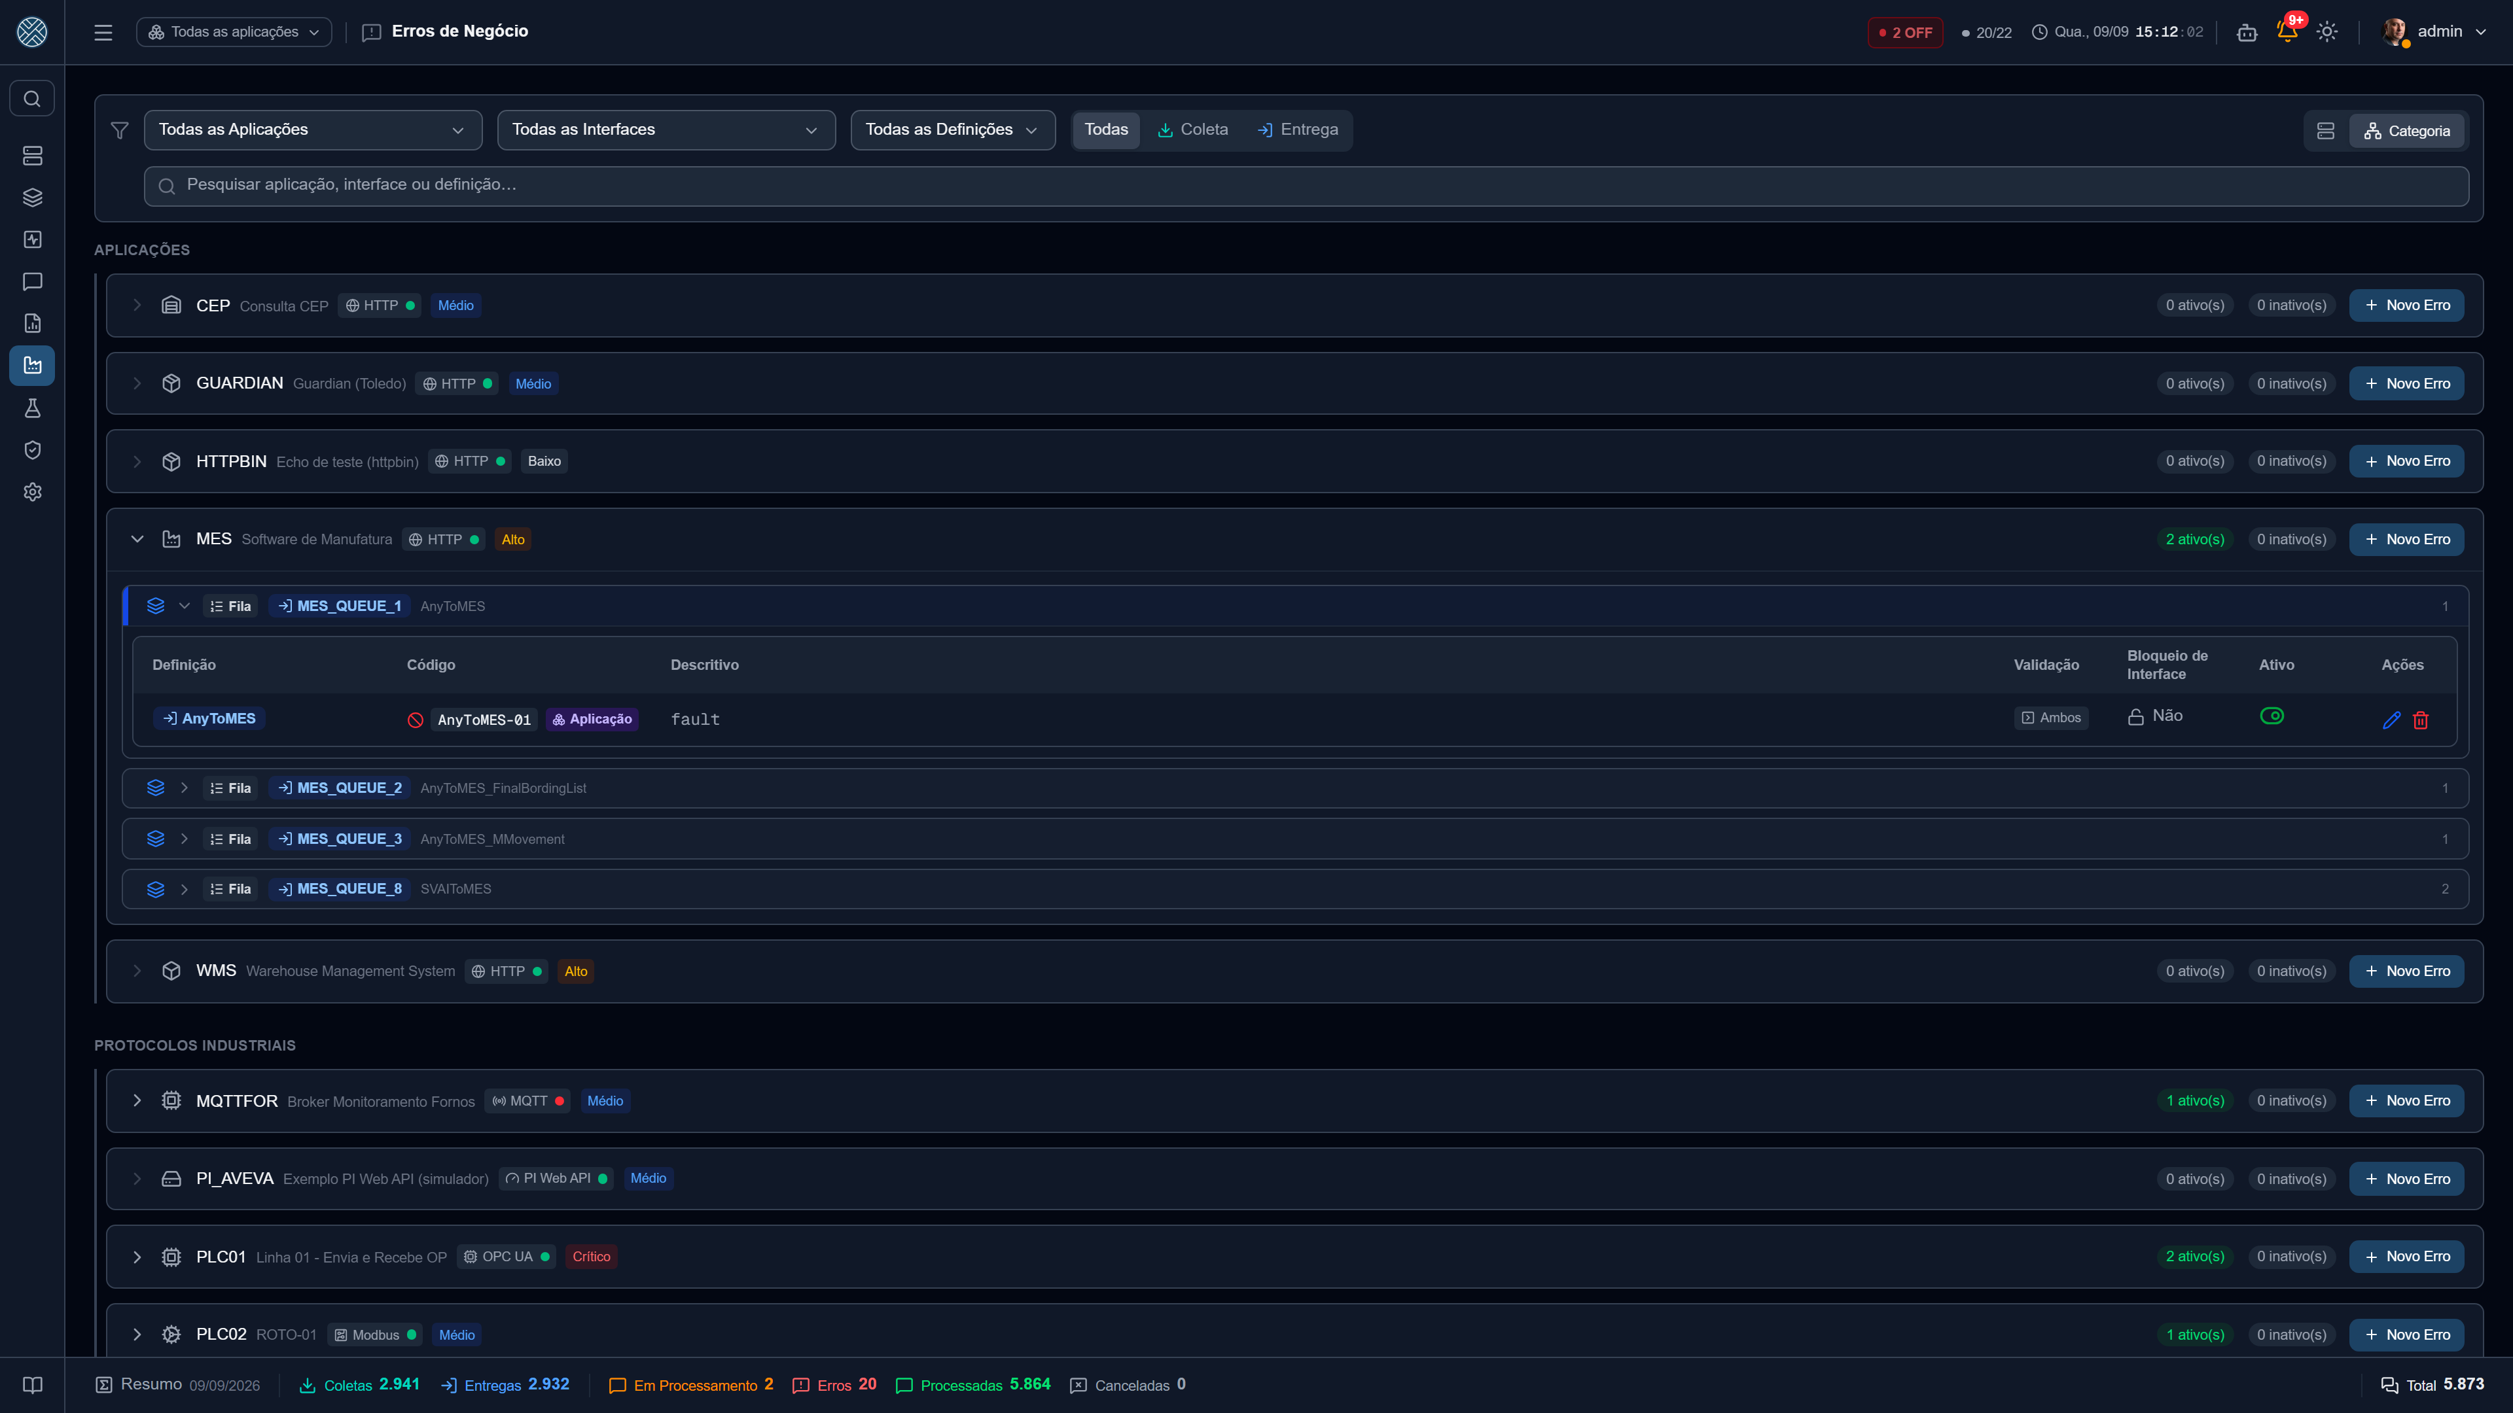
Task: Edit AnyToMES-01 error with pencil icon
Action: pyautogui.click(x=2391, y=720)
